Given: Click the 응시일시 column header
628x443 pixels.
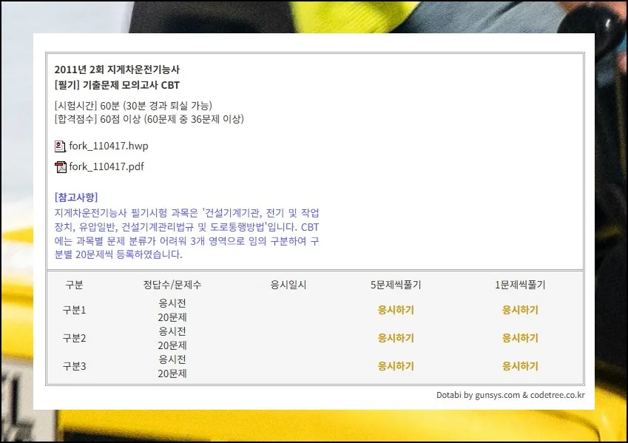Looking at the screenshot, I should (288, 285).
